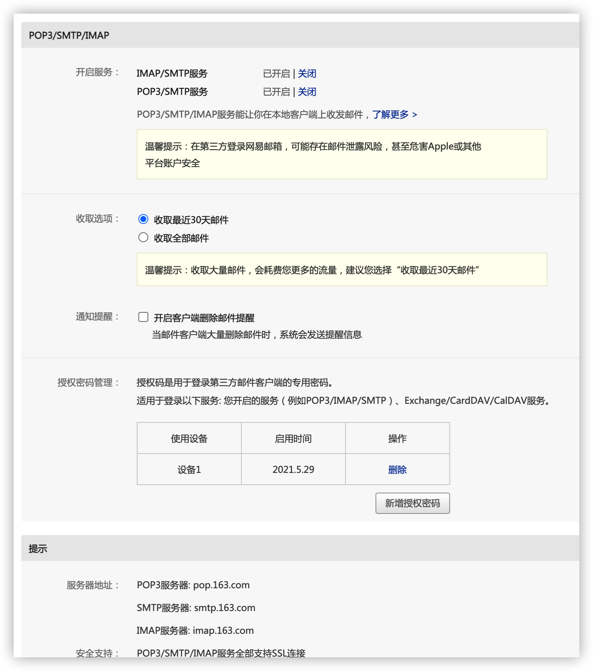This screenshot has width=593, height=671.
Task: Select 收取全部邮件 radio option
Action: [143, 237]
